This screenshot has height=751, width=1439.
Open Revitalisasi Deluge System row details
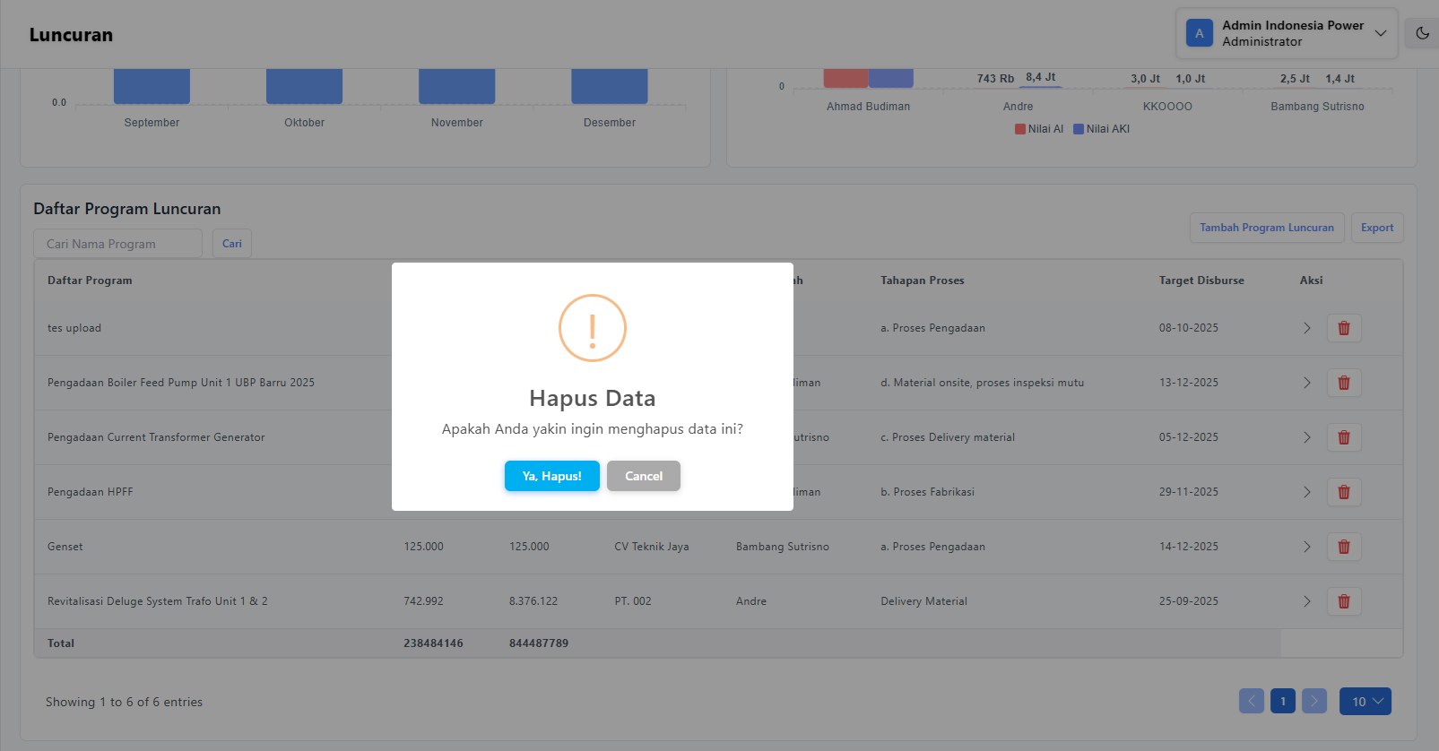1306,601
